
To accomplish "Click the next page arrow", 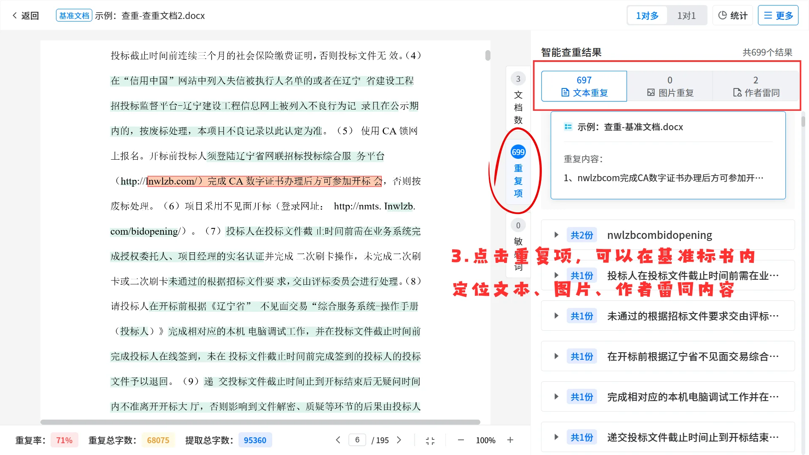I will click(399, 440).
